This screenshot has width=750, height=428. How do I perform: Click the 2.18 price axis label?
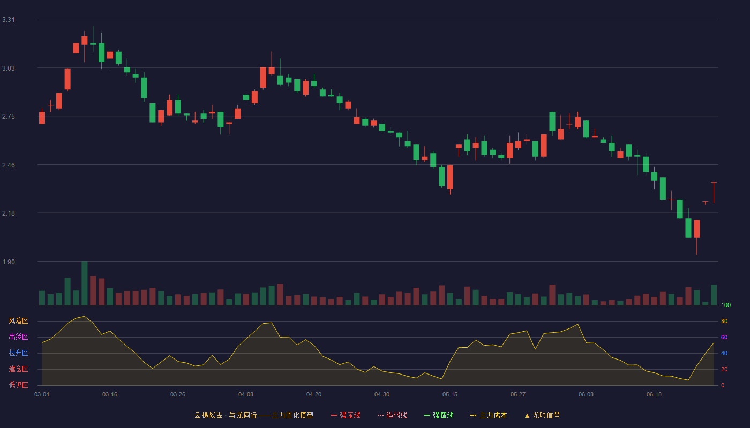tap(9, 213)
